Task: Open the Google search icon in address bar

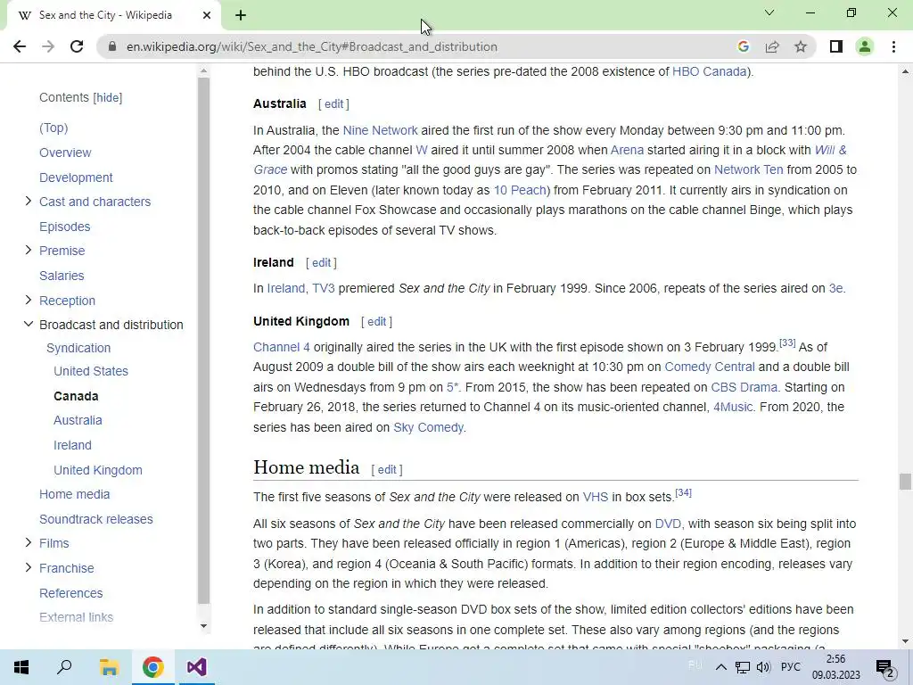Action: (743, 46)
